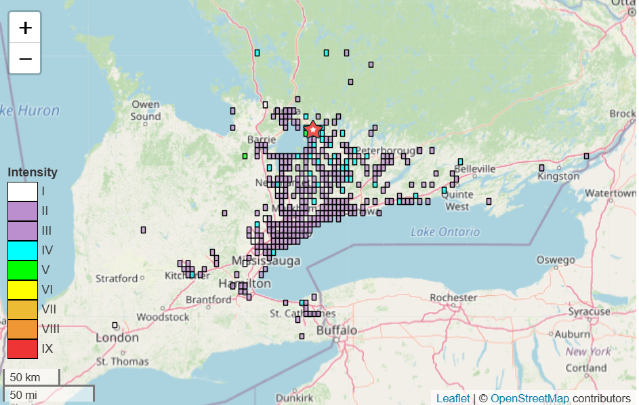
Task: Select the orange intensity VIII legend swatch
Action: coord(22,329)
